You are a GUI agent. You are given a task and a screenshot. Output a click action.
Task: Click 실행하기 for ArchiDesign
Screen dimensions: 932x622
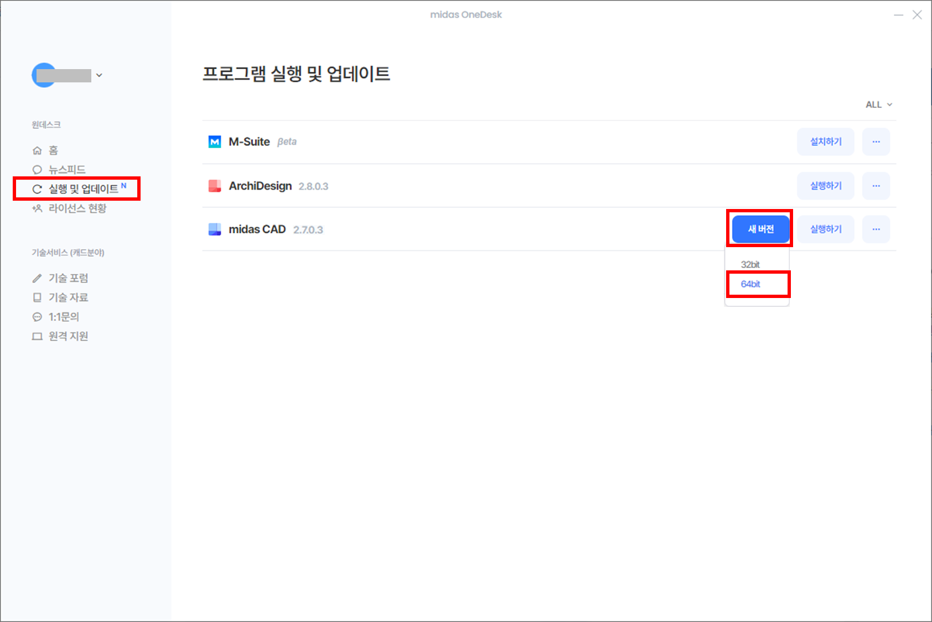[826, 186]
